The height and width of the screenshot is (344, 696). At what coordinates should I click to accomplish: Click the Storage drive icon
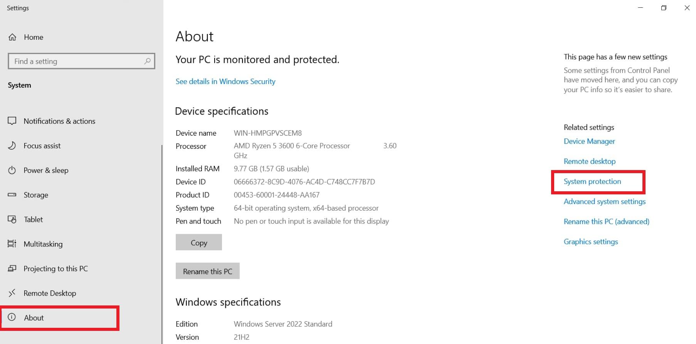(12, 195)
